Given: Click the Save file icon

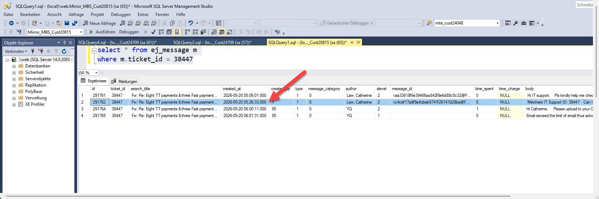Looking at the screenshot, I should click(x=67, y=23).
